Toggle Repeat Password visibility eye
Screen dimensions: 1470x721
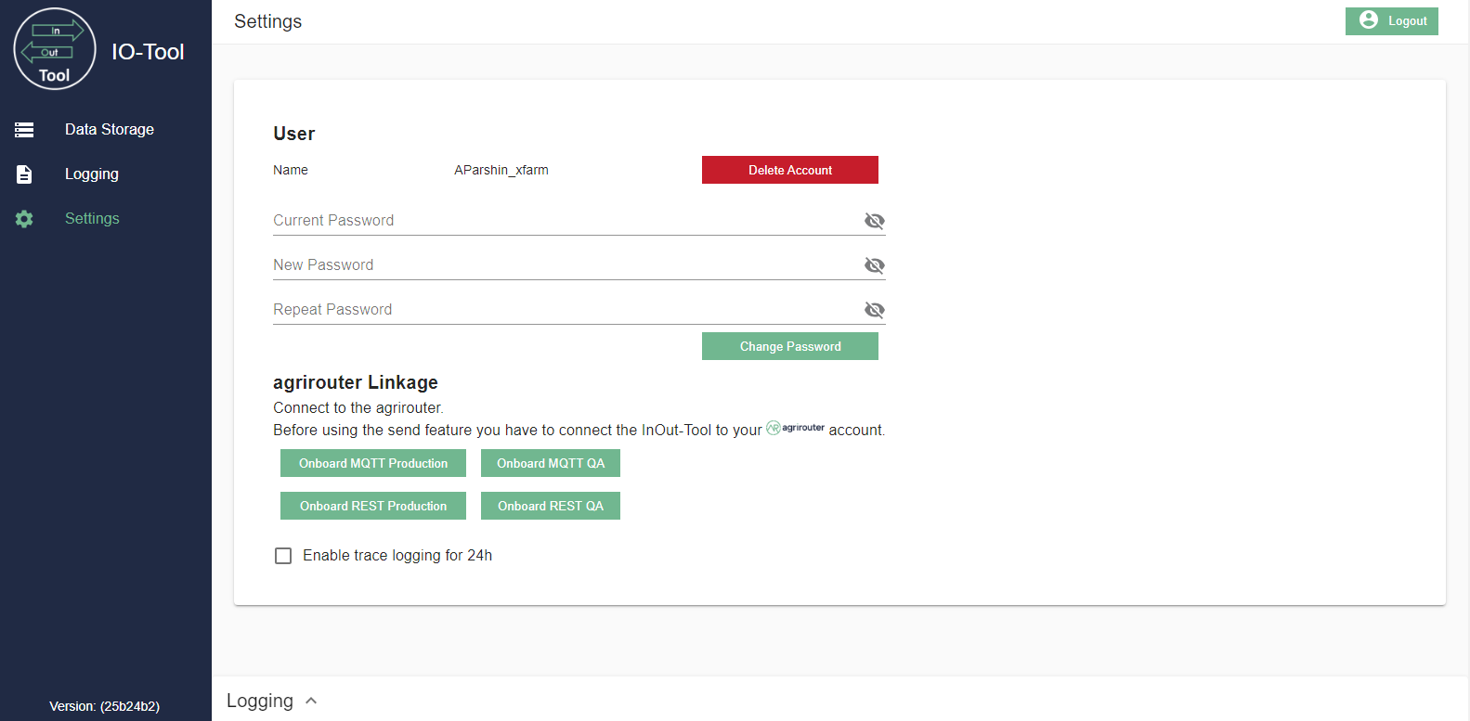874,310
